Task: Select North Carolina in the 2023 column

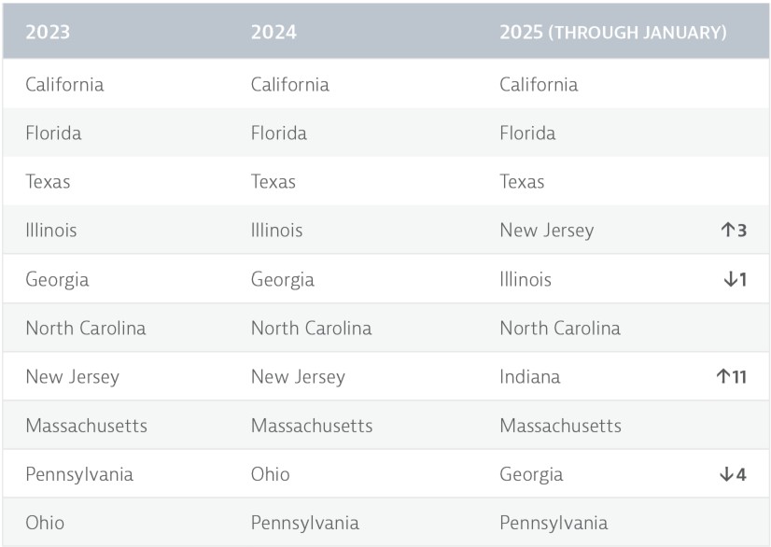Action: [x=86, y=328]
